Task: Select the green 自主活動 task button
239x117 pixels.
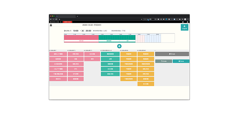Action: [x=110, y=69]
